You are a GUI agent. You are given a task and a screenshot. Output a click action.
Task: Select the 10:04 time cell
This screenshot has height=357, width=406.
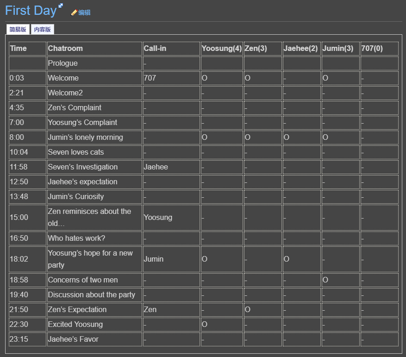27,152
